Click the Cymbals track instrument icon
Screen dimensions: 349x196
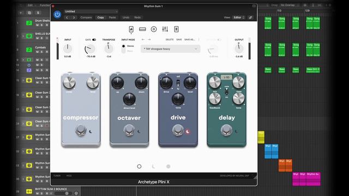click(29, 50)
